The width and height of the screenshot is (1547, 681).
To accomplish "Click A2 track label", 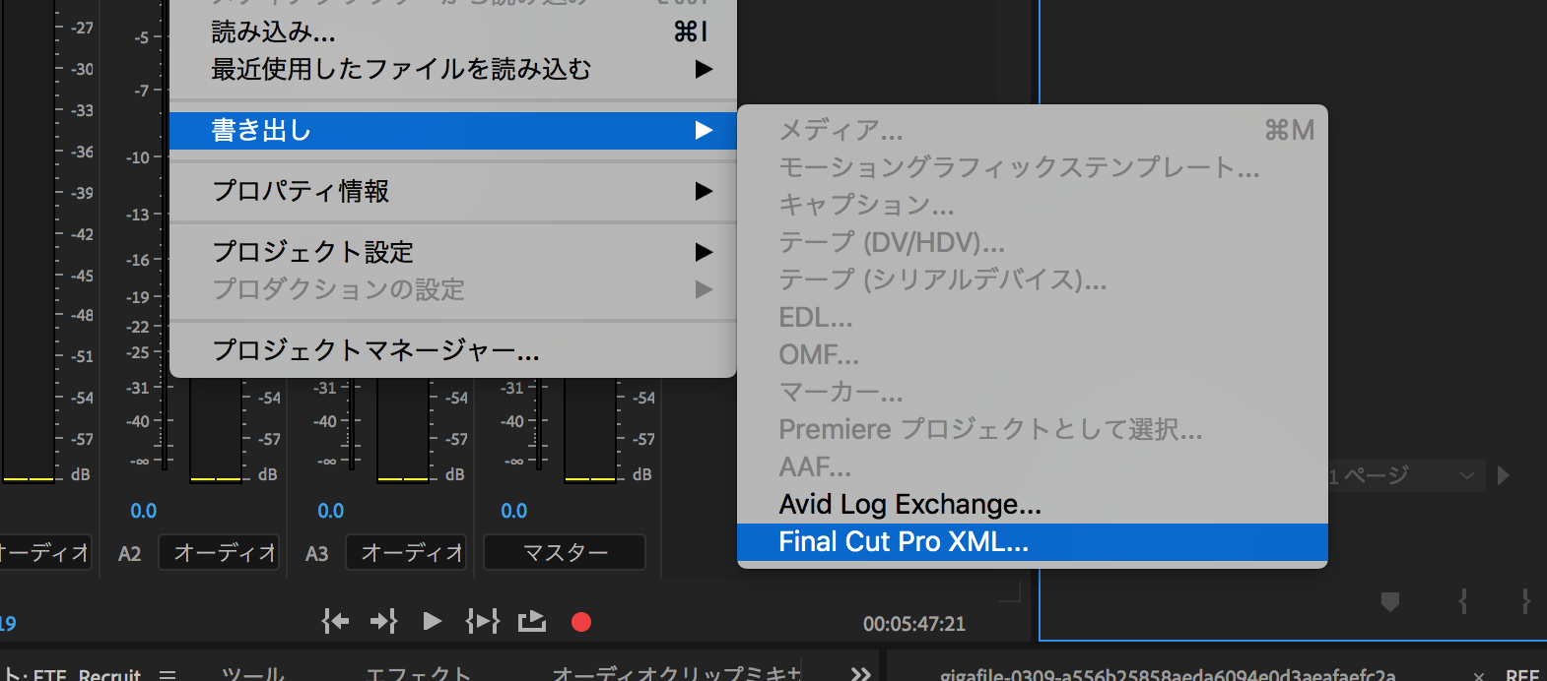I will point(130,553).
